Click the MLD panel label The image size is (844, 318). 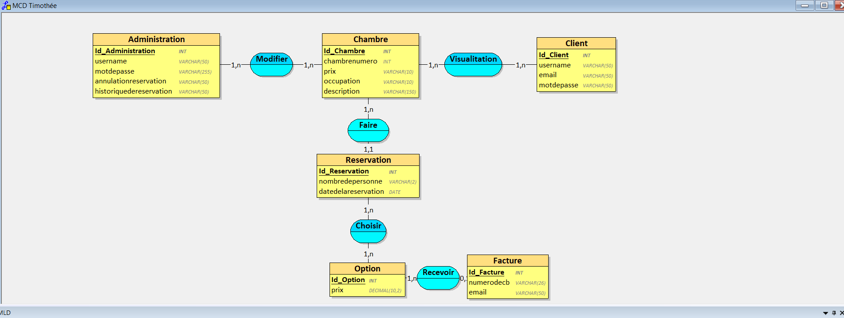pyautogui.click(x=5, y=313)
